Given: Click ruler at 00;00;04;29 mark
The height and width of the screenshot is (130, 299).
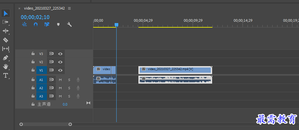Looking at the screenshot, I should pyautogui.click(x=143, y=21).
